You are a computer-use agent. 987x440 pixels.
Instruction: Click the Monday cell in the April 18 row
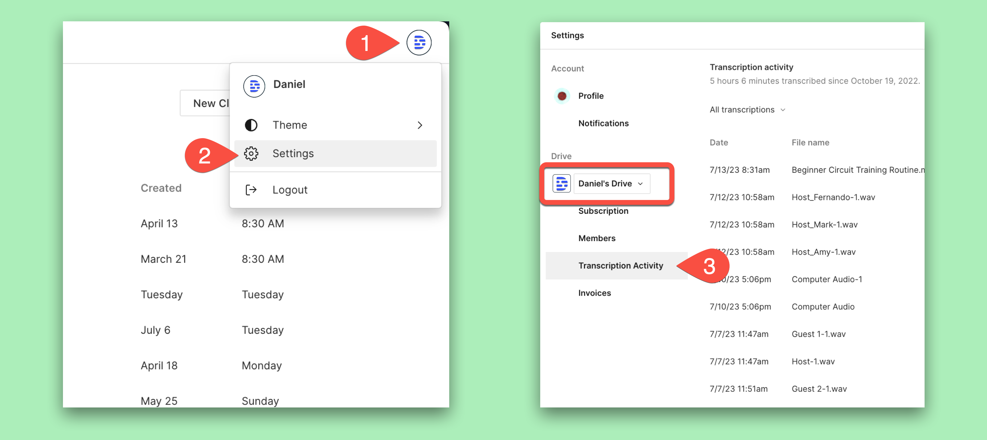(x=262, y=366)
